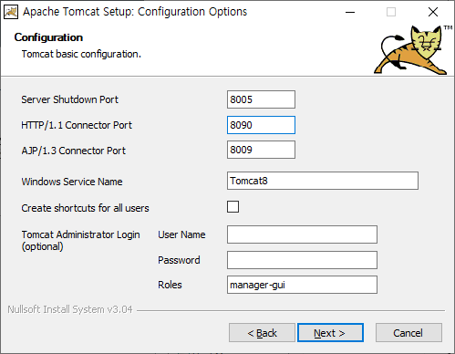Click the AJP/1.3 Connector Port label
Image resolution: width=455 pixels, height=354 pixels.
coord(73,151)
